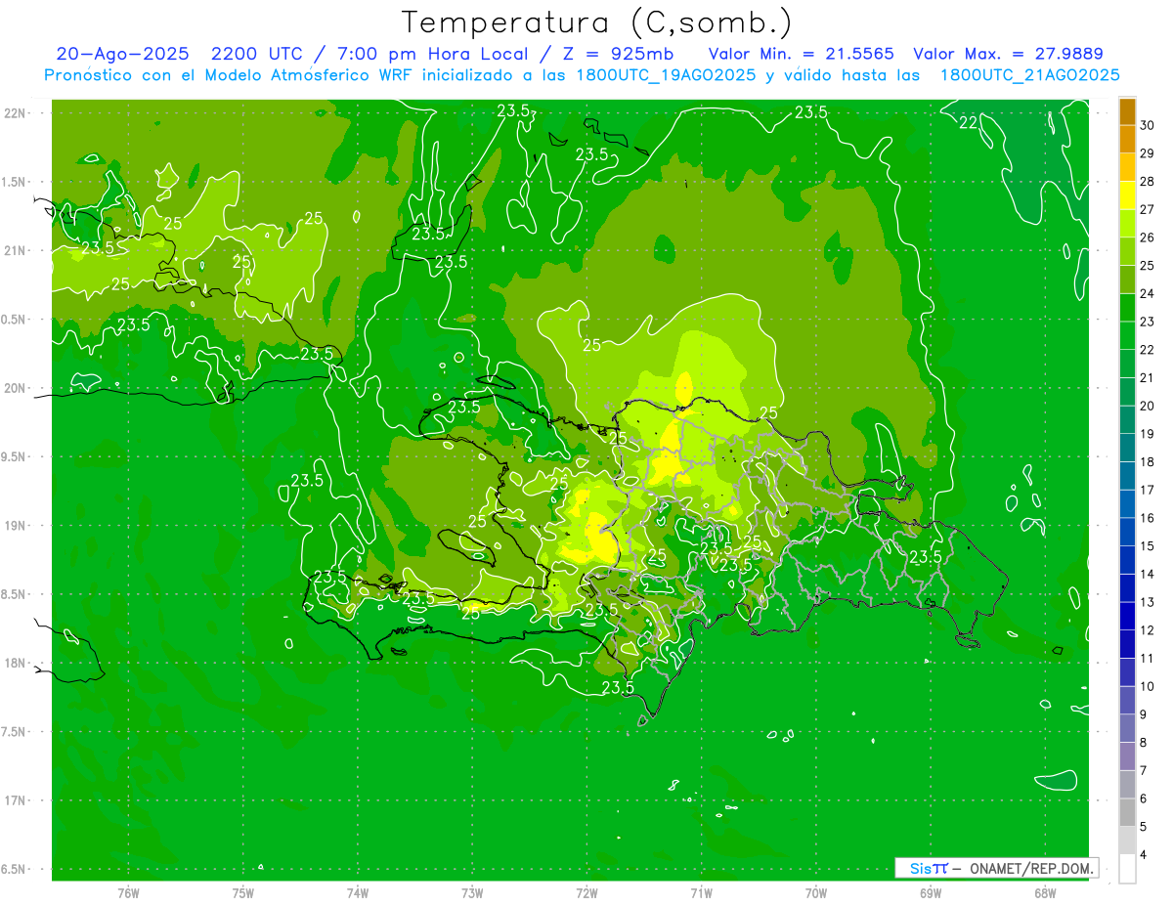The height and width of the screenshot is (906, 1173).
Task: Click the '17N' latitude axis label
Action: pyautogui.click(x=13, y=800)
